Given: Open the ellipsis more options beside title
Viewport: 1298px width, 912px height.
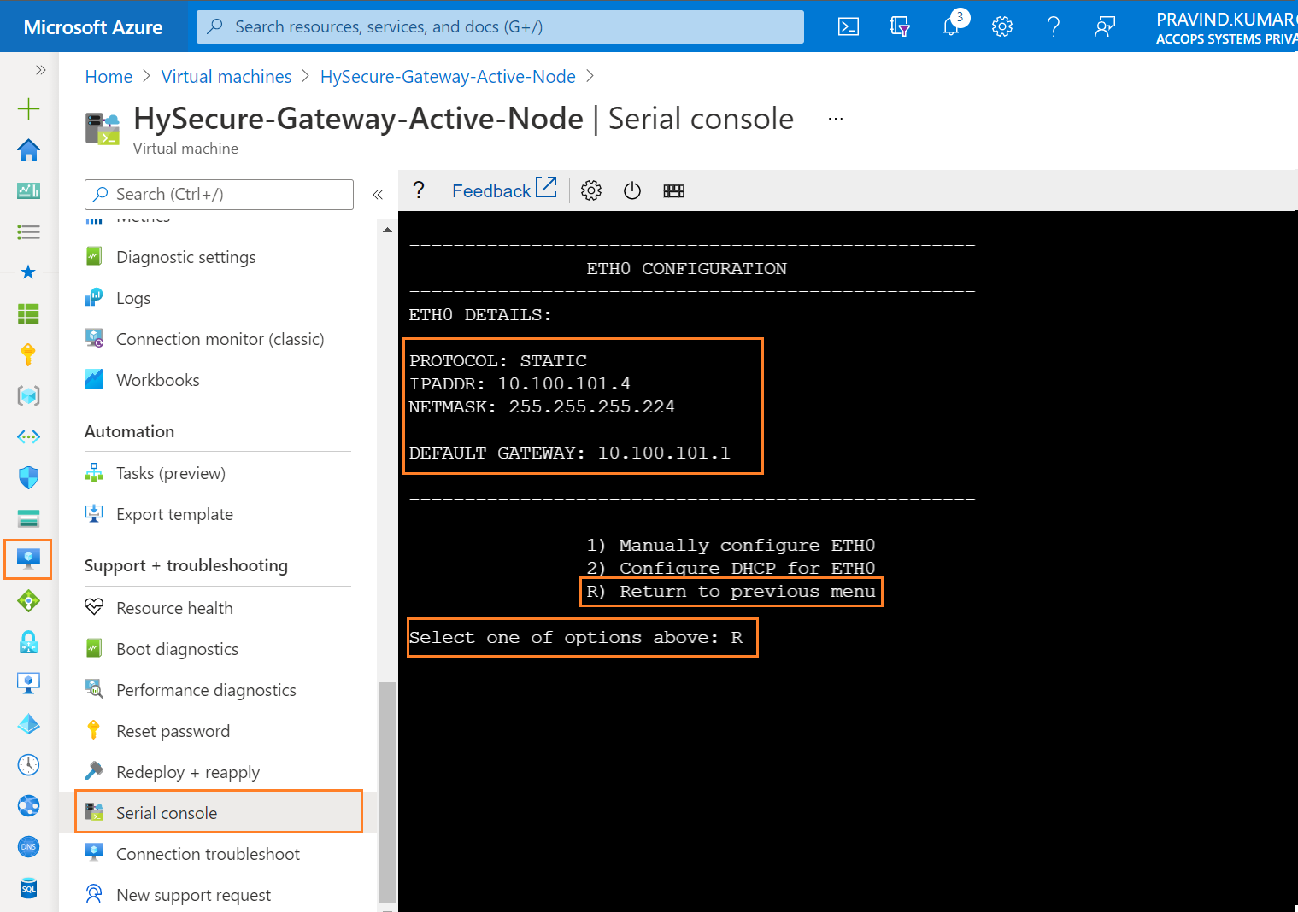Looking at the screenshot, I should [836, 119].
